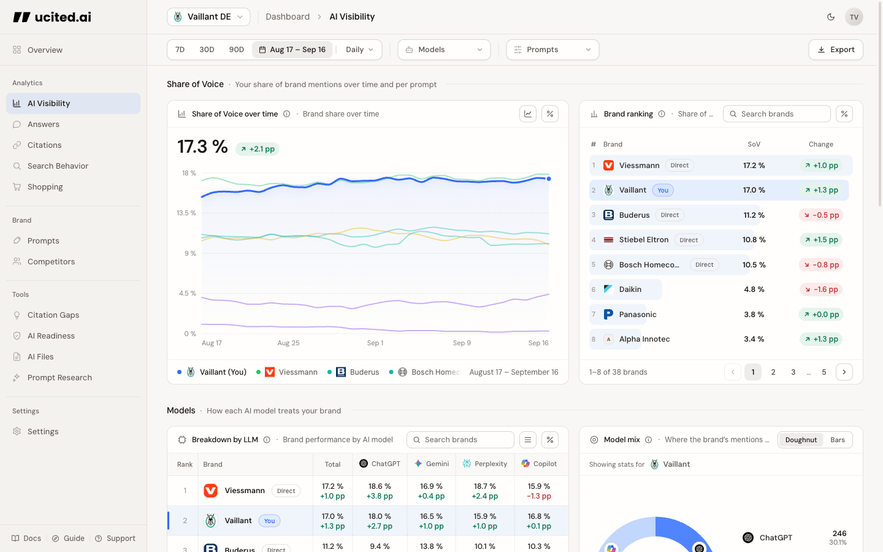883x552 pixels.
Task: Show info tooltip for Breakdown by LLM
Action: (267, 440)
